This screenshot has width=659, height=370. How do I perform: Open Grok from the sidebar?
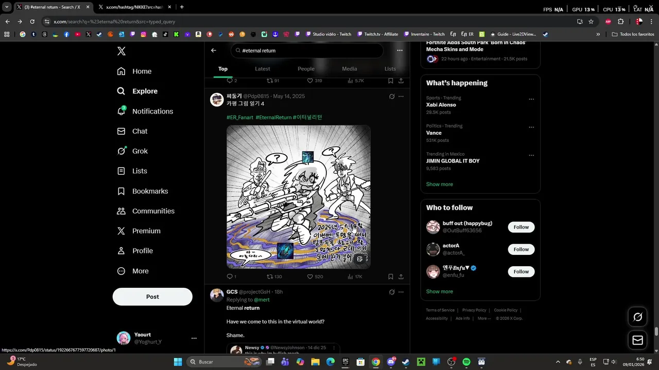pyautogui.click(x=132, y=151)
